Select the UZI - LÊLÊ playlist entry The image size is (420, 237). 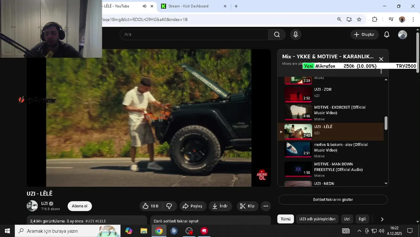[331, 131]
